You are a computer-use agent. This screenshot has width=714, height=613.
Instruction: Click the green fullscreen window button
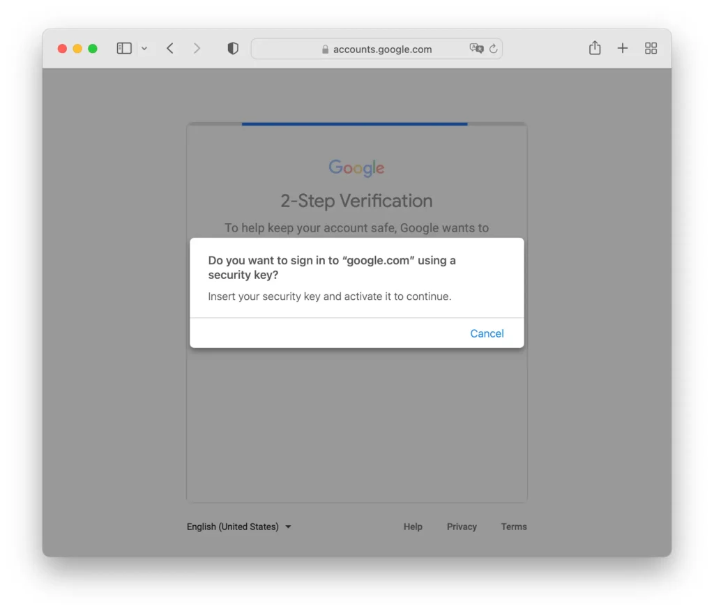[93, 49]
